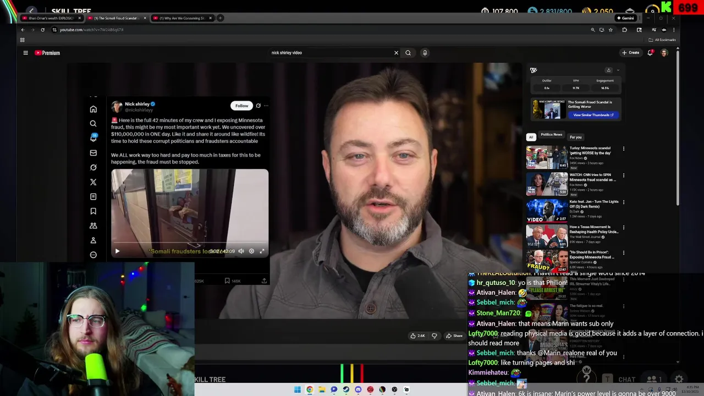Open Chrome from the taskbar

click(310, 389)
